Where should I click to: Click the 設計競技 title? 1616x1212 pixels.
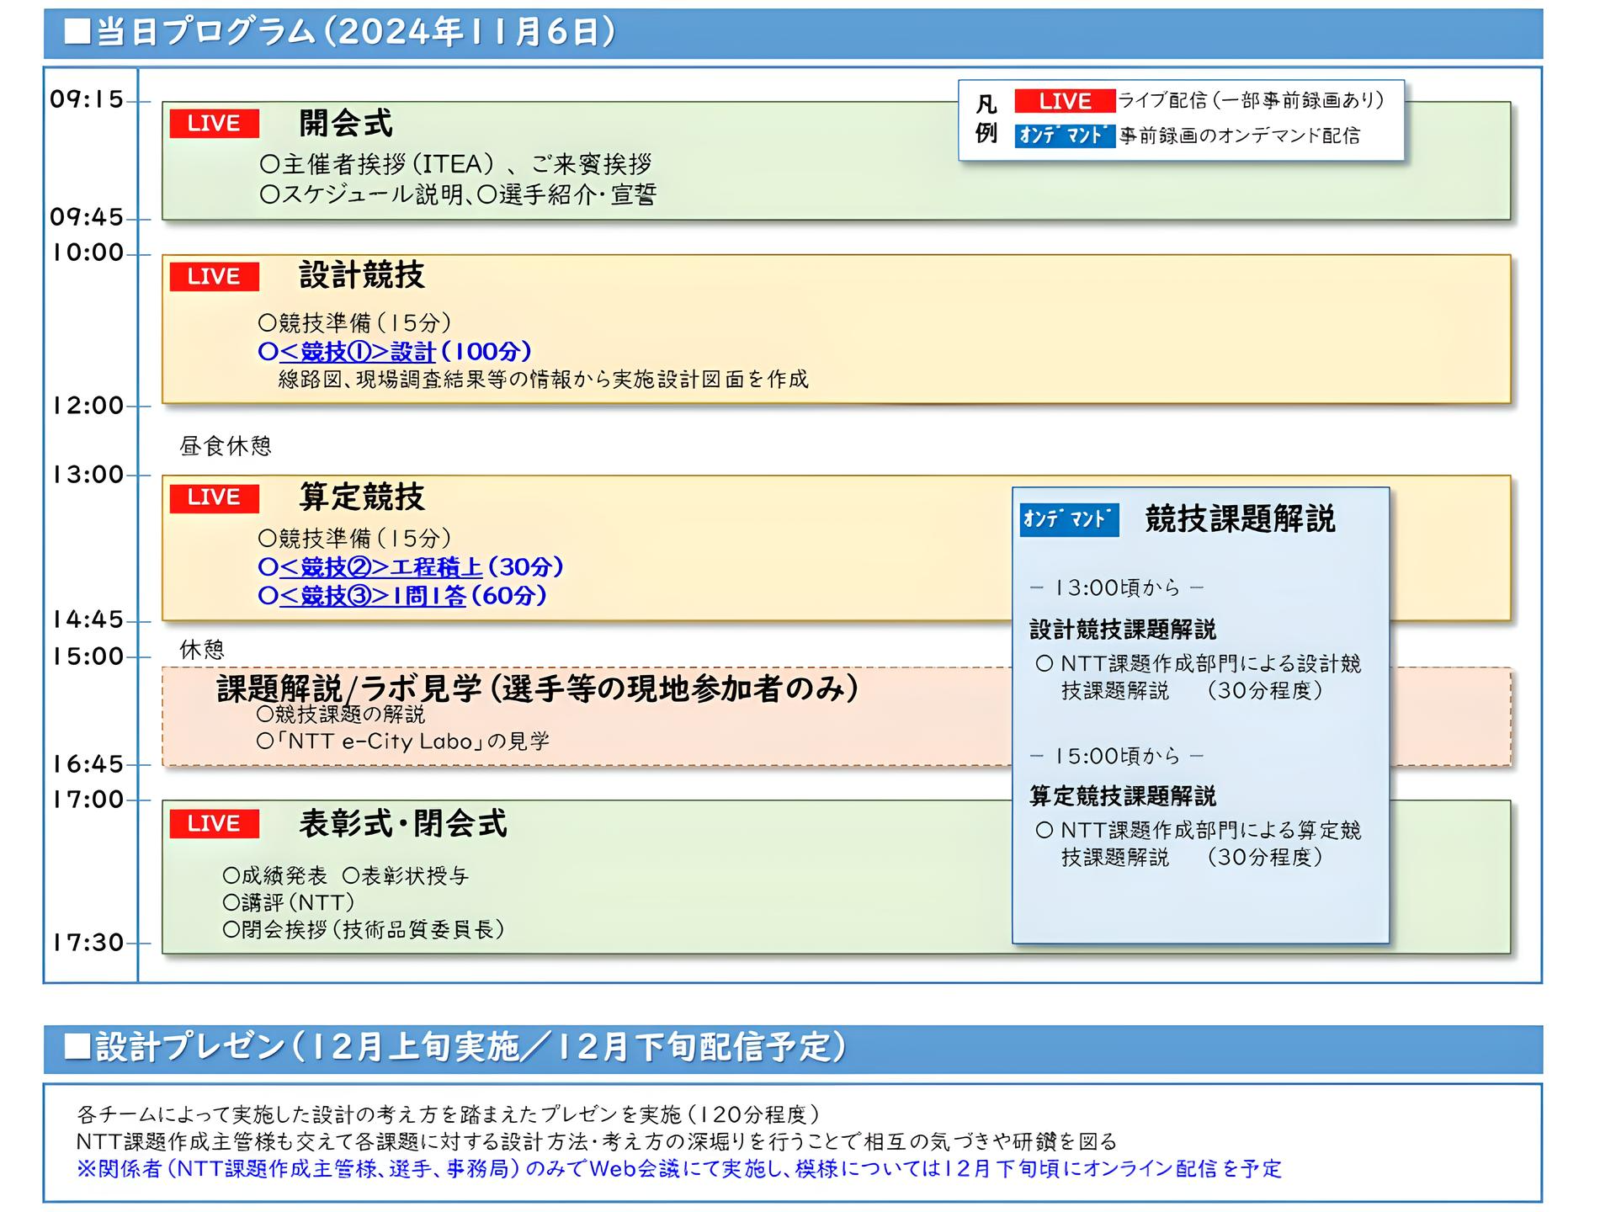click(x=362, y=275)
